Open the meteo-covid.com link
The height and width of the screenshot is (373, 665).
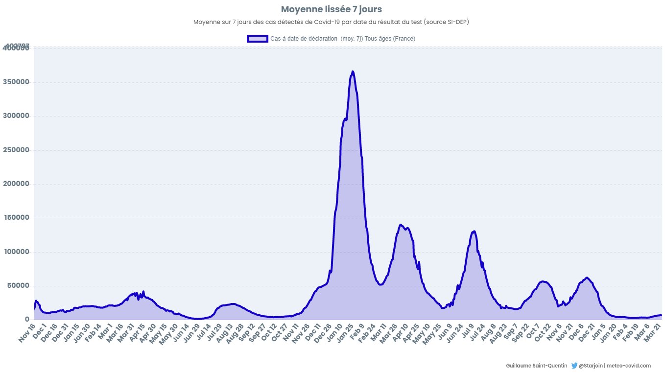629,366
